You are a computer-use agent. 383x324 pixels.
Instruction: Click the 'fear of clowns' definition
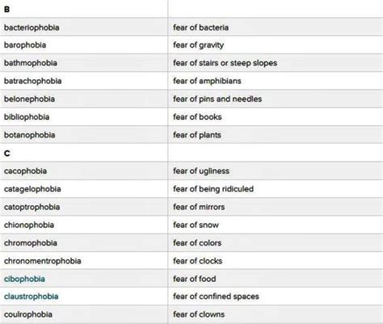pos(199,314)
